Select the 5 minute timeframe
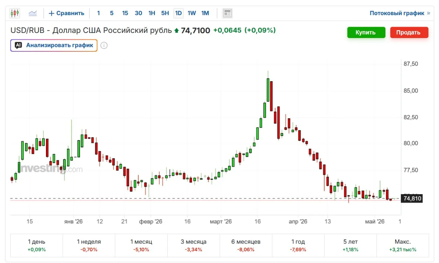This screenshot has height=263, width=439. point(112,13)
